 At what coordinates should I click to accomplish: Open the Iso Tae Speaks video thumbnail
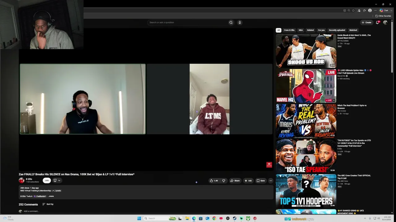[306, 156]
